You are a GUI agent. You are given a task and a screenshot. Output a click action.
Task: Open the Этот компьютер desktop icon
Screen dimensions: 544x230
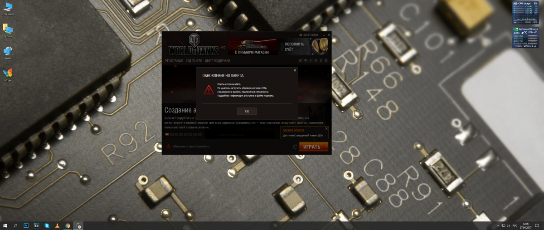tap(7, 9)
